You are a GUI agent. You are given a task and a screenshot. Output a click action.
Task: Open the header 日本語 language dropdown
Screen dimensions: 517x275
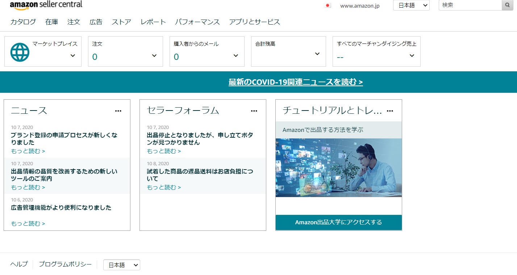412,5
